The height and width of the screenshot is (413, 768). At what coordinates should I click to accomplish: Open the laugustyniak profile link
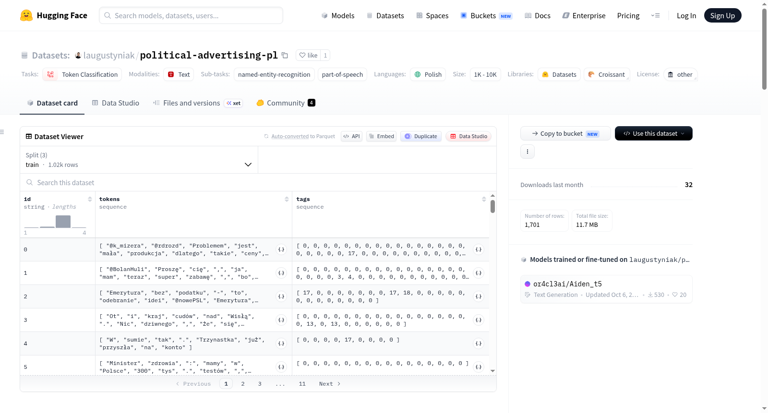(109, 55)
